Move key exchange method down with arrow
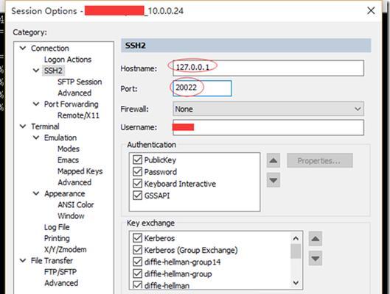 coord(316,258)
